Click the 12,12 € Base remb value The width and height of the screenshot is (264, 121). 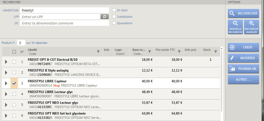[x=147, y=70]
